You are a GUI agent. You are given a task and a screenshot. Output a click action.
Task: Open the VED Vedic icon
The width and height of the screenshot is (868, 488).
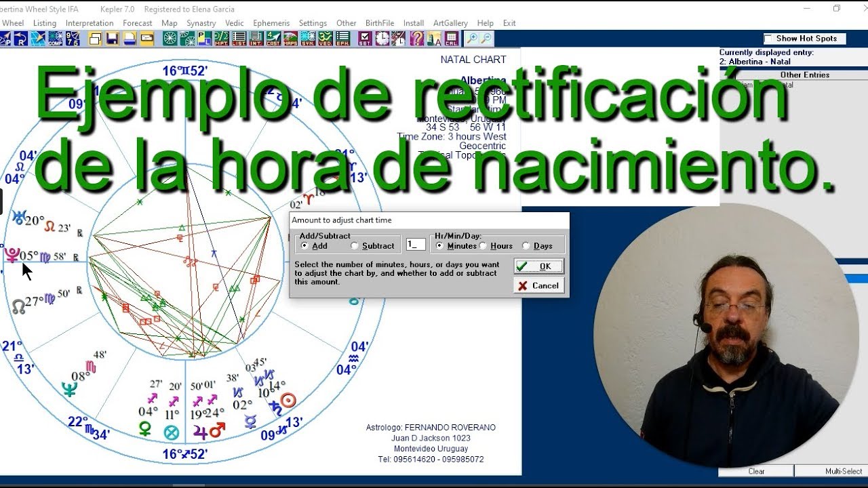(325, 38)
